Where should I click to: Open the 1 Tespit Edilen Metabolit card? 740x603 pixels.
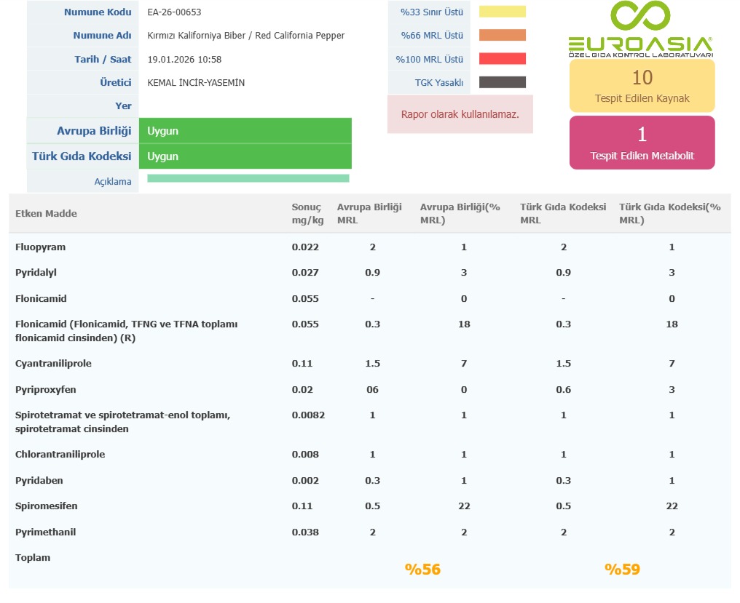tap(642, 143)
